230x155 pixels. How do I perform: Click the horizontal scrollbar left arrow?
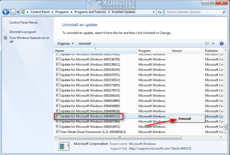click(56, 137)
